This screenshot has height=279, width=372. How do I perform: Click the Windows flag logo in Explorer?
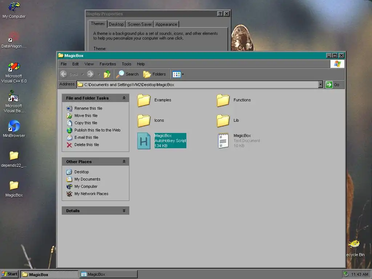pyautogui.click(x=337, y=64)
